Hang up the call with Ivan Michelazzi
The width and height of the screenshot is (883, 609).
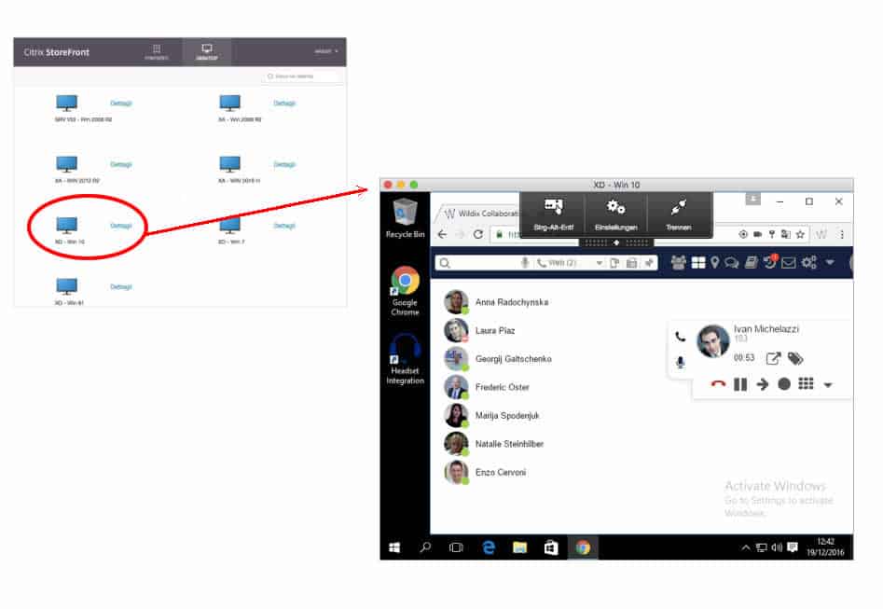click(717, 384)
